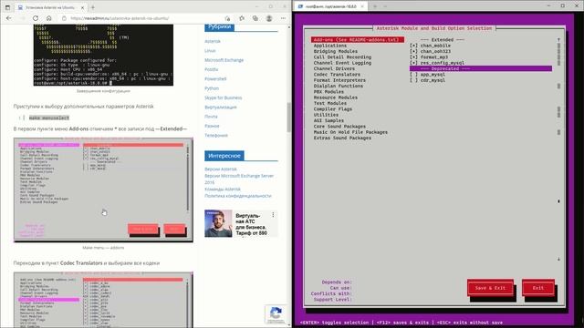The image size is (584, 328).
Task: Open a new terminal tab with plus icon
Action: click(x=375, y=6)
